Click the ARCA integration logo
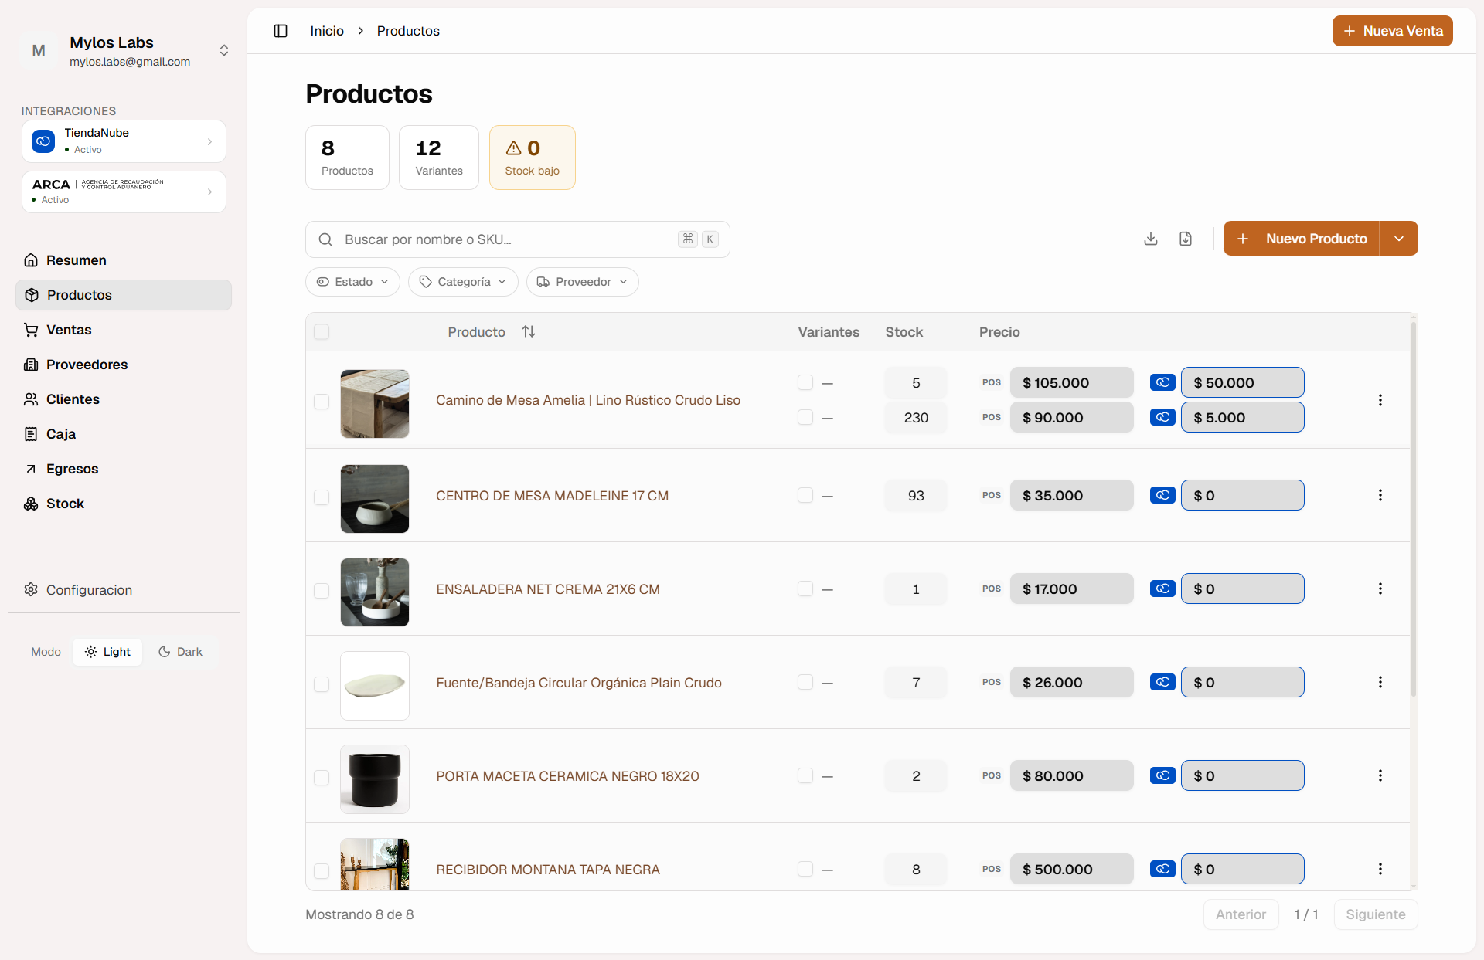Image resolution: width=1484 pixels, height=960 pixels. pos(97,185)
